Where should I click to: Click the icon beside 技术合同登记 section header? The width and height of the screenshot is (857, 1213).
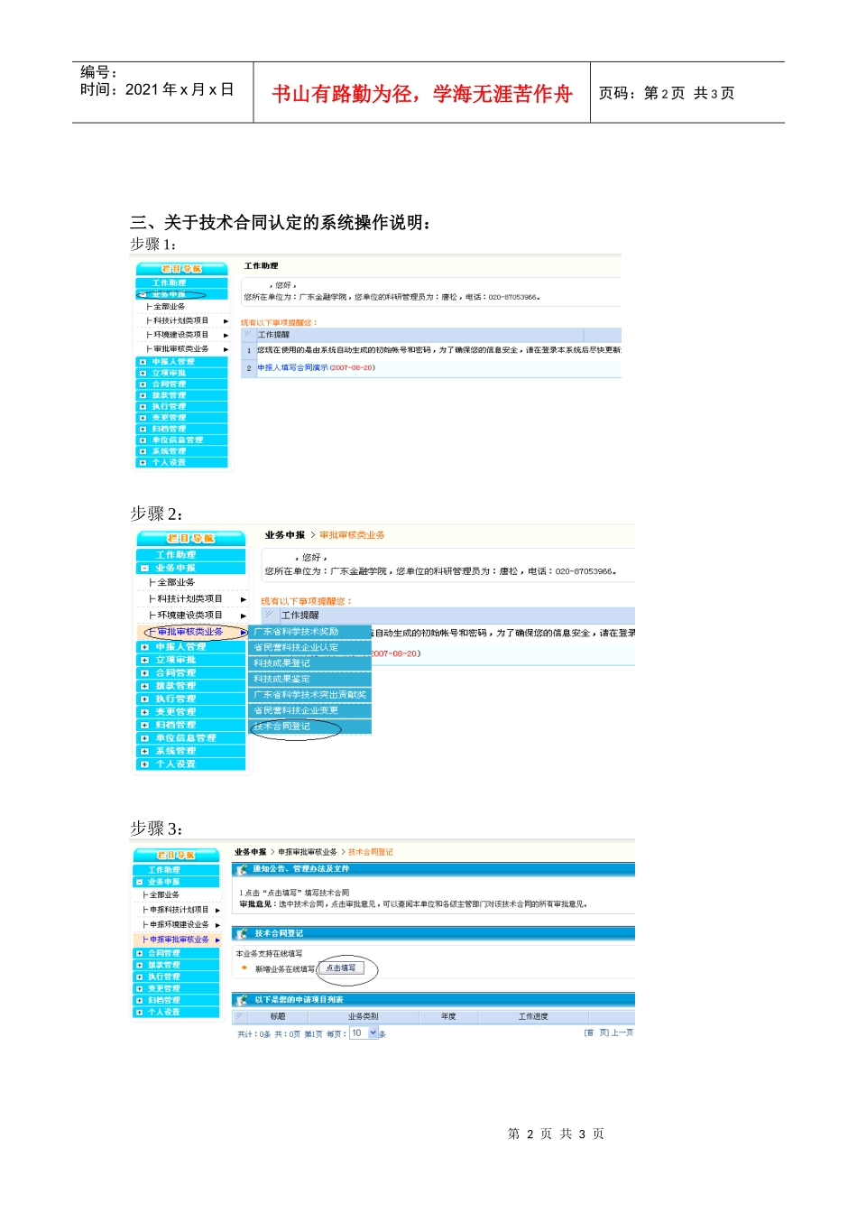(x=242, y=933)
